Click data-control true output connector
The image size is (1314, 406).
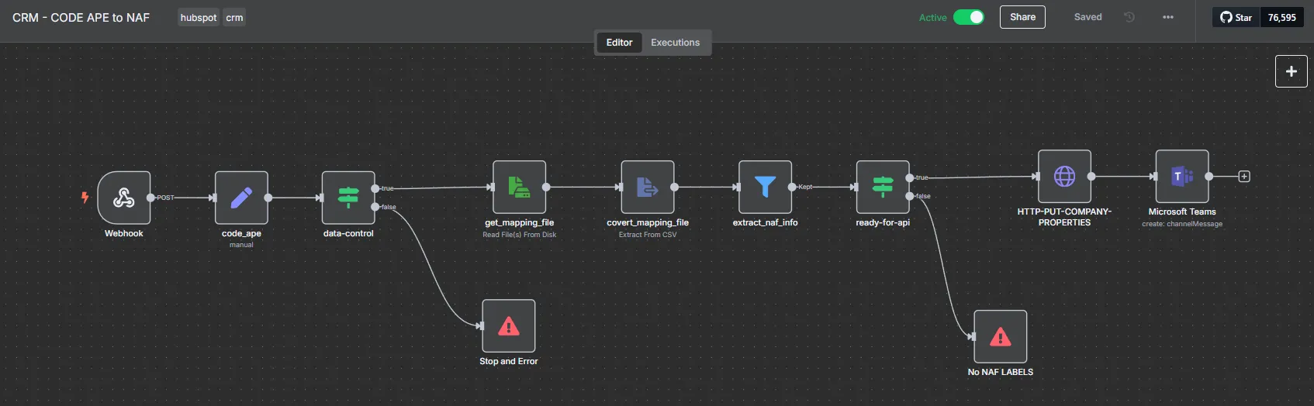pos(375,188)
